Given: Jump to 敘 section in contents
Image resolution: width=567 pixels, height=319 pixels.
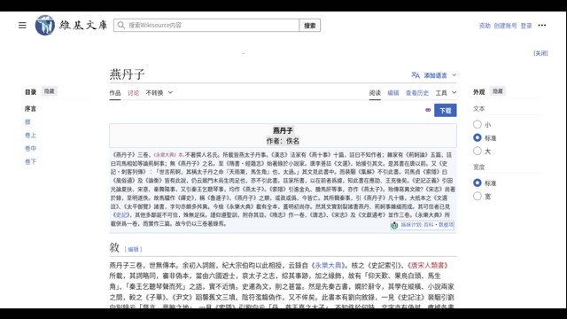Looking at the screenshot, I should 27,122.
